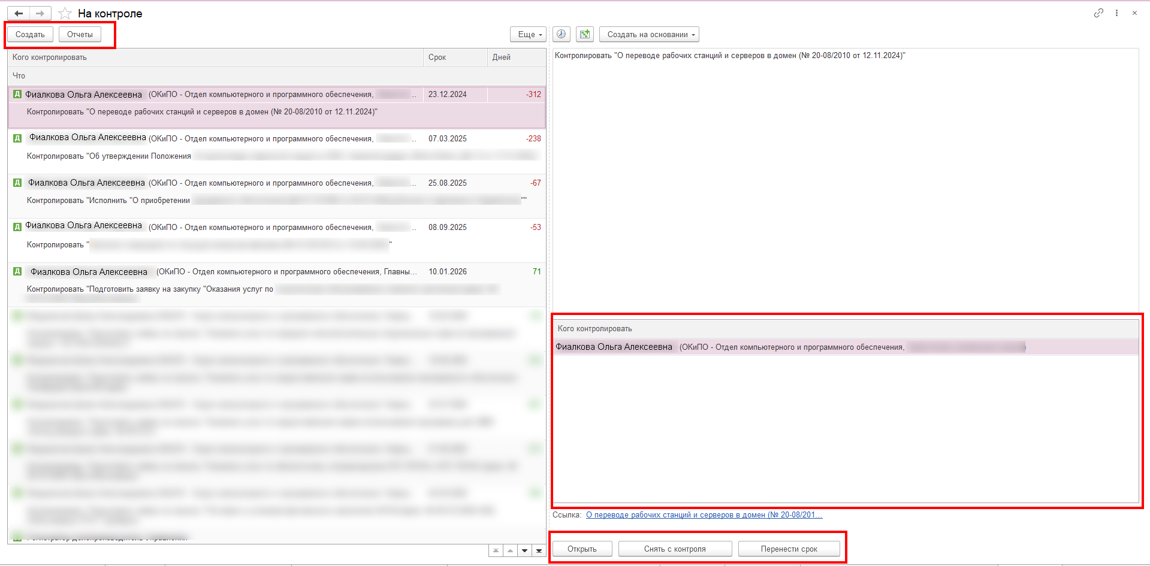
Task: Select the control row dated 07.03.2025
Action: [x=276, y=147]
